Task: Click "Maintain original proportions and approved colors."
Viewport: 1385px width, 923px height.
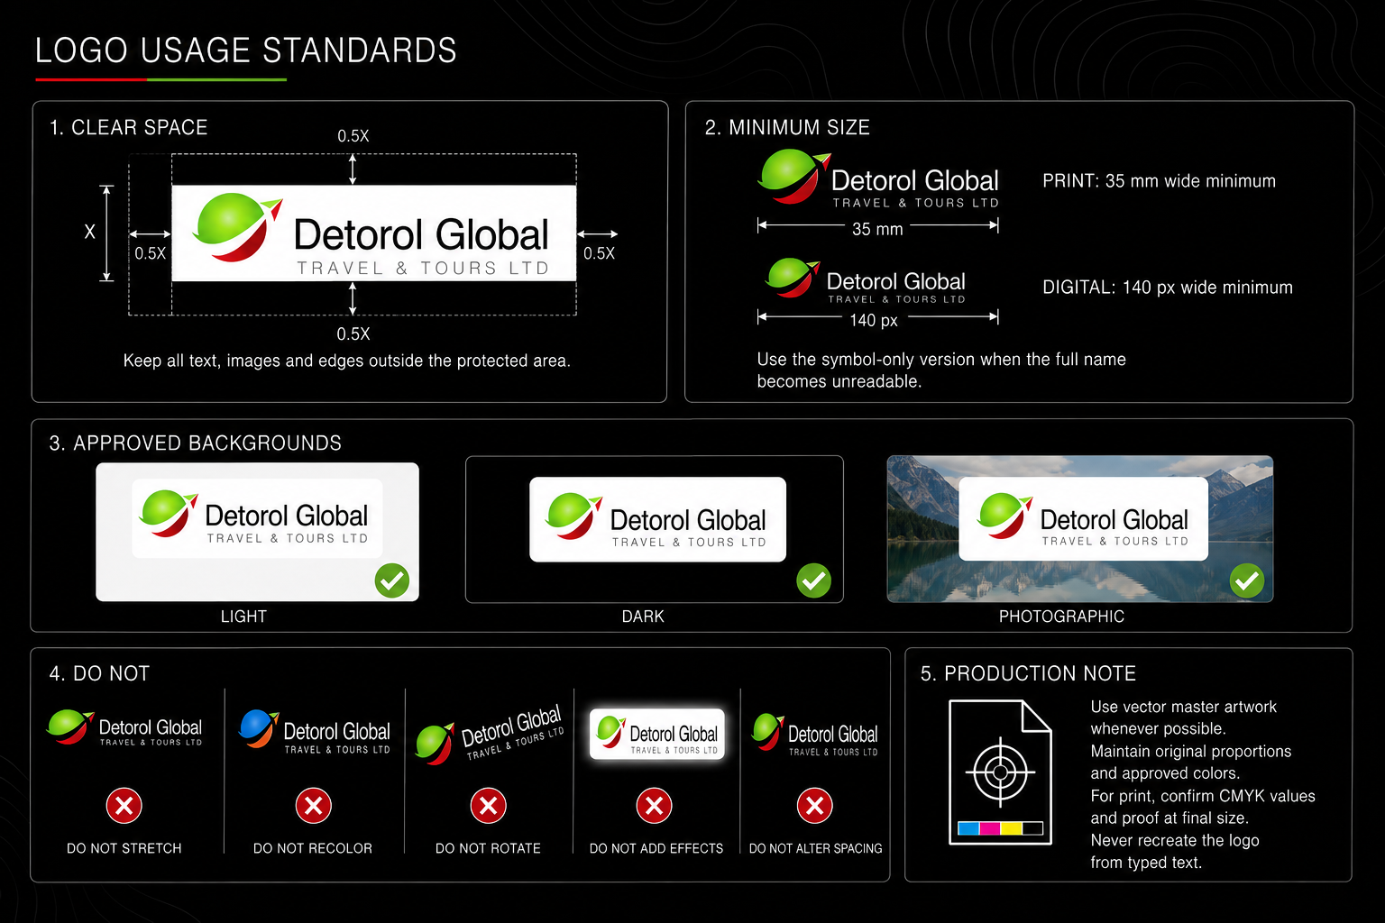Action: tap(1191, 762)
